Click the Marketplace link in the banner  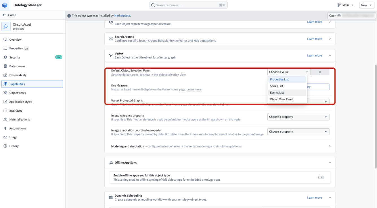(x=122, y=16)
